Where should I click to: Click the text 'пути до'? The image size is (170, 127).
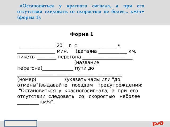[84, 68]
